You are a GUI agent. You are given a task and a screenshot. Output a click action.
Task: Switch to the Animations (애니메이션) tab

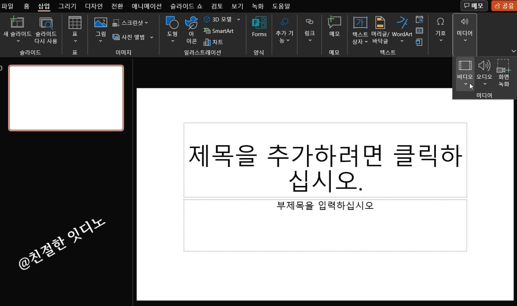click(x=147, y=6)
